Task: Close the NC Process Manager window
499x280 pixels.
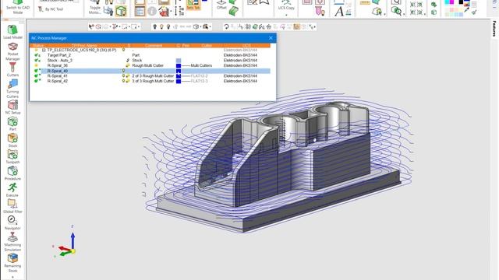Action: [x=271, y=38]
